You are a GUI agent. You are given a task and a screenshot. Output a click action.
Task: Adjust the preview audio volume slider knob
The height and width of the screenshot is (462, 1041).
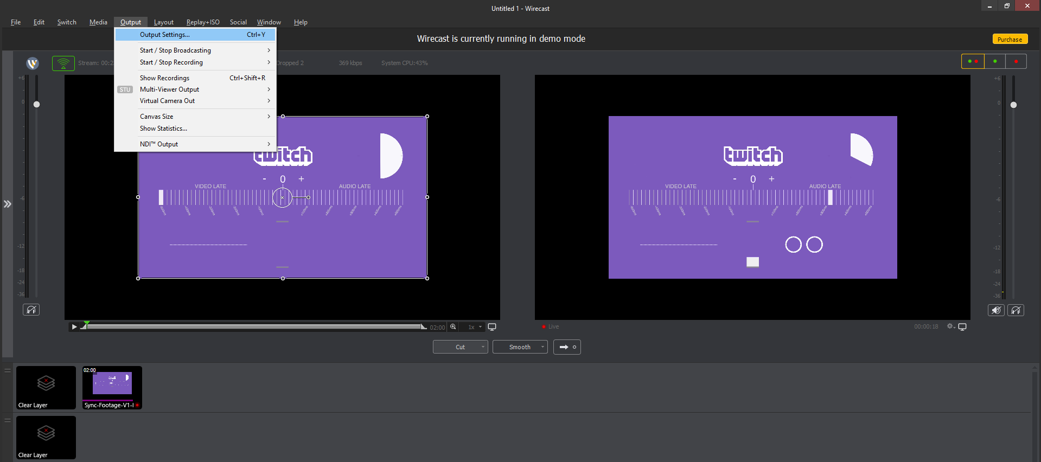coord(36,104)
